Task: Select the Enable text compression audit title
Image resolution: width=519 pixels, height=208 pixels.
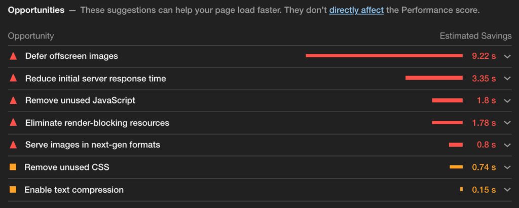Action: click(74, 190)
